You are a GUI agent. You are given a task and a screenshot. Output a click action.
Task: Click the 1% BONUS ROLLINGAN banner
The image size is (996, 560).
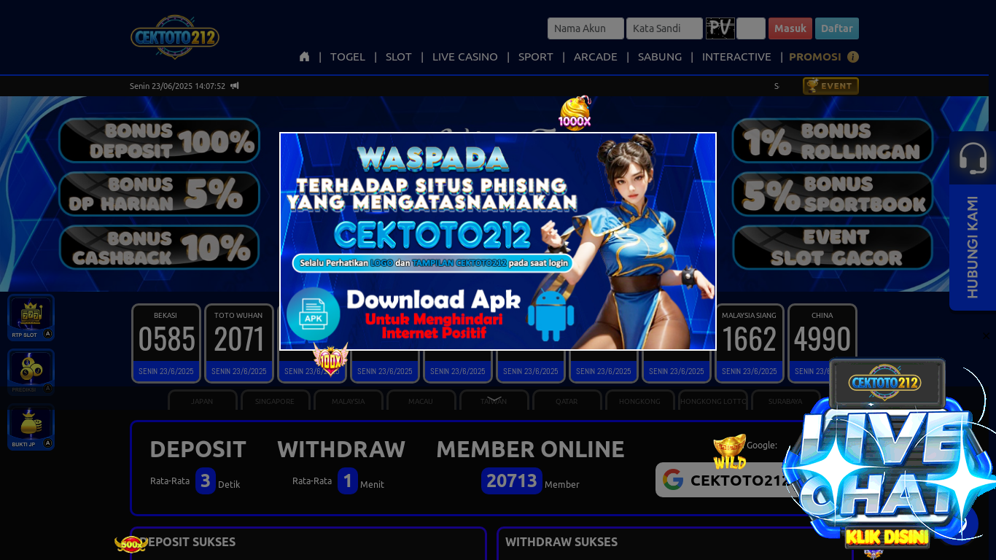coord(833,140)
